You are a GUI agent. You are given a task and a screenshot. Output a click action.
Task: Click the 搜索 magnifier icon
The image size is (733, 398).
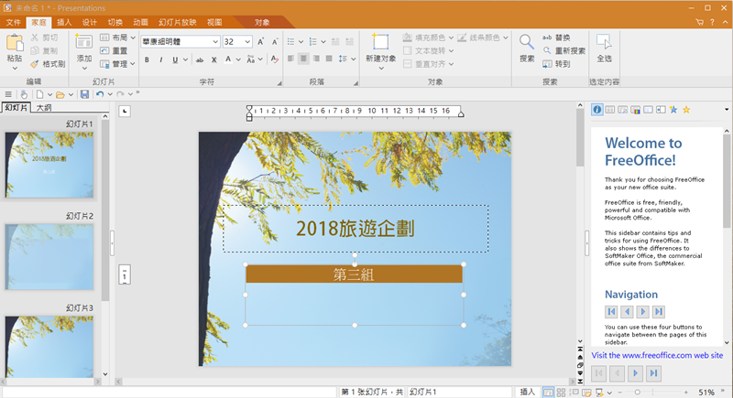(527, 42)
